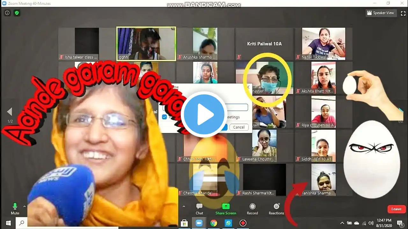Click muted mic icon on Rashi Sharma tile
This screenshot has width=408, height=229.
click(x=239, y=193)
